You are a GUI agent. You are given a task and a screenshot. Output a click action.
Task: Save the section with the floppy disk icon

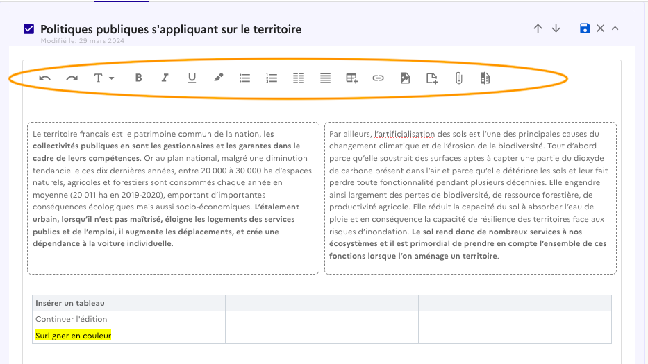coord(585,28)
